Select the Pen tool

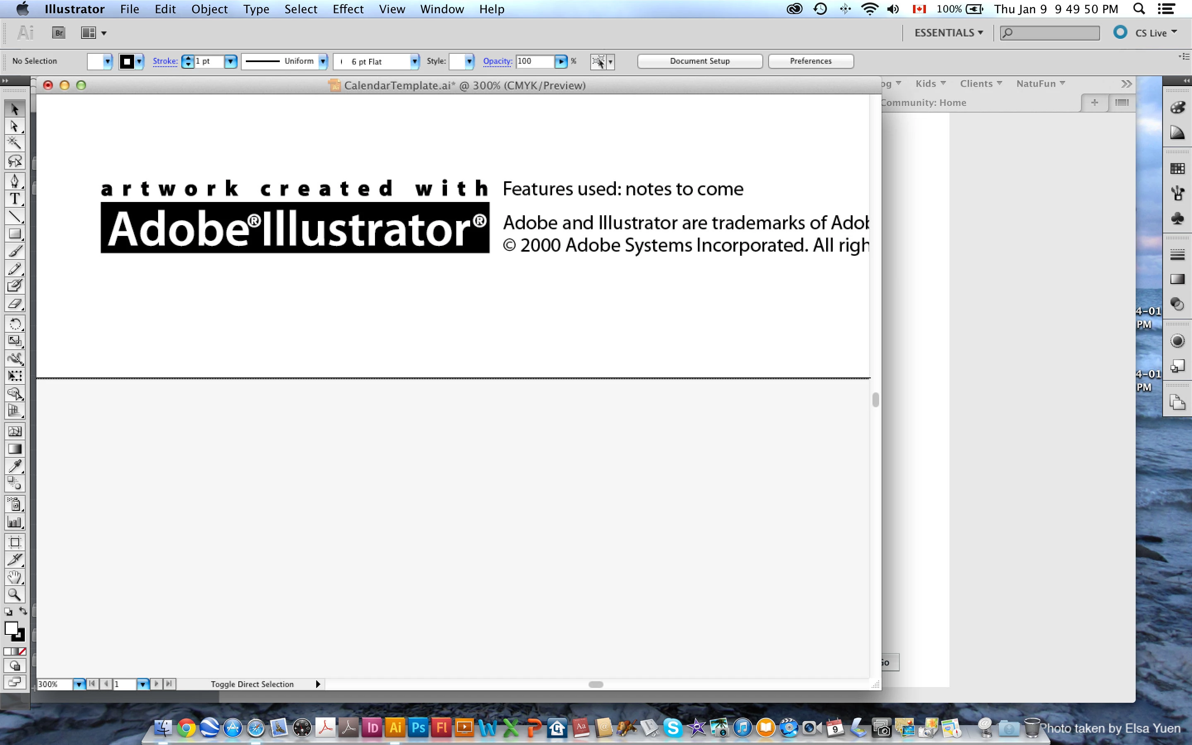click(x=14, y=181)
